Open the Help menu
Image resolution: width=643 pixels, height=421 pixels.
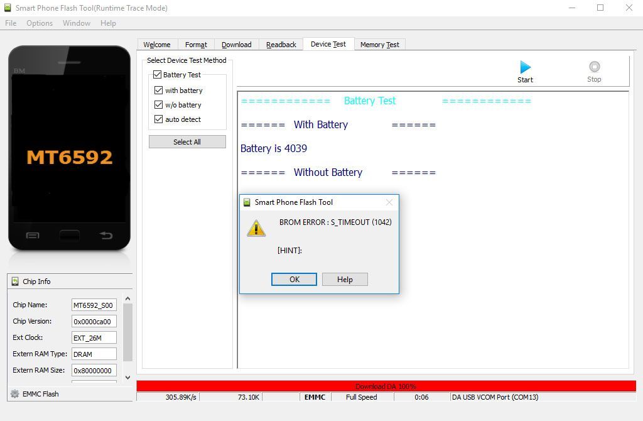(108, 23)
